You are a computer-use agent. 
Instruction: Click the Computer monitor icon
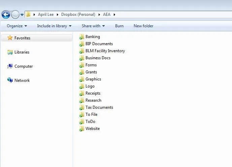10,66
